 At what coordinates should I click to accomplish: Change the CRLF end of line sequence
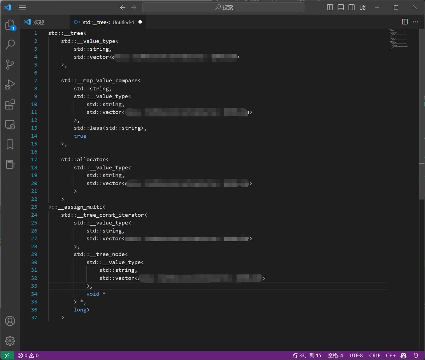[374, 355]
